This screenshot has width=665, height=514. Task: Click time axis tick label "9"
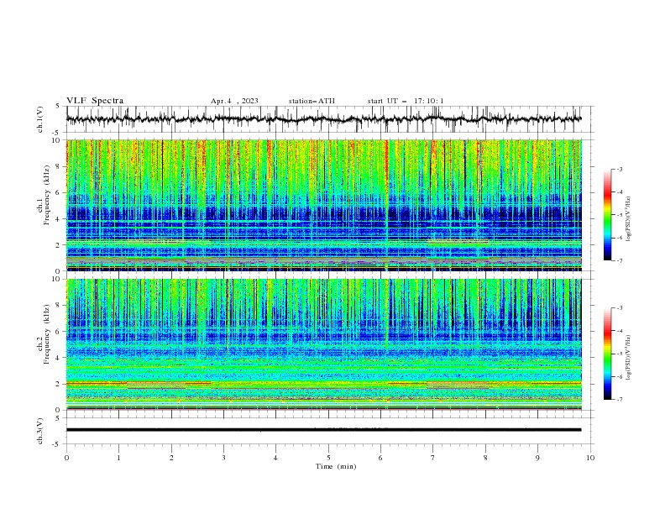(537, 458)
